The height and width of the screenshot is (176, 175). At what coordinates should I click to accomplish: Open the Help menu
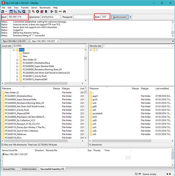55,8
